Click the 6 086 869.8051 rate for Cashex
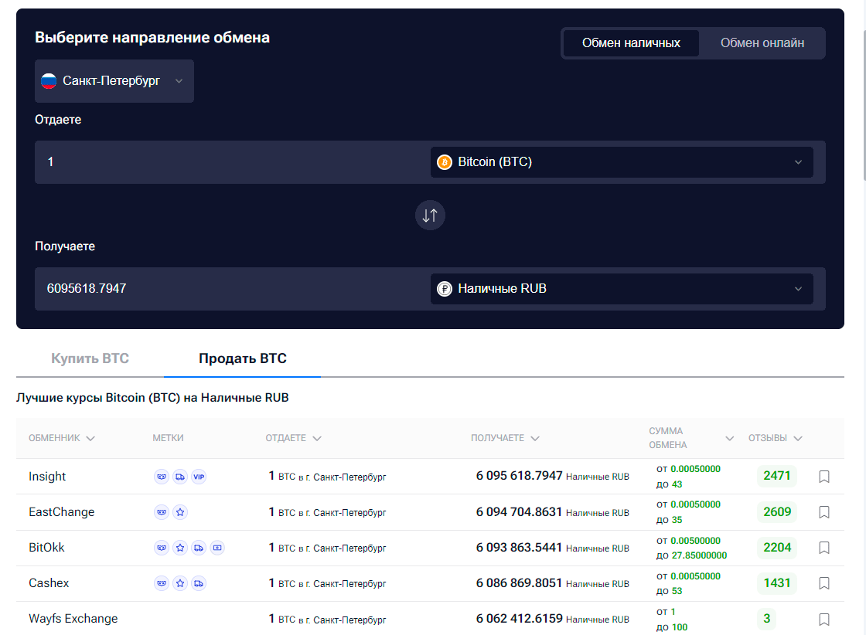 click(519, 583)
